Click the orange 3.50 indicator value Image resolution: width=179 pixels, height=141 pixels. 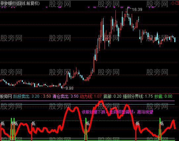click(47, 96)
